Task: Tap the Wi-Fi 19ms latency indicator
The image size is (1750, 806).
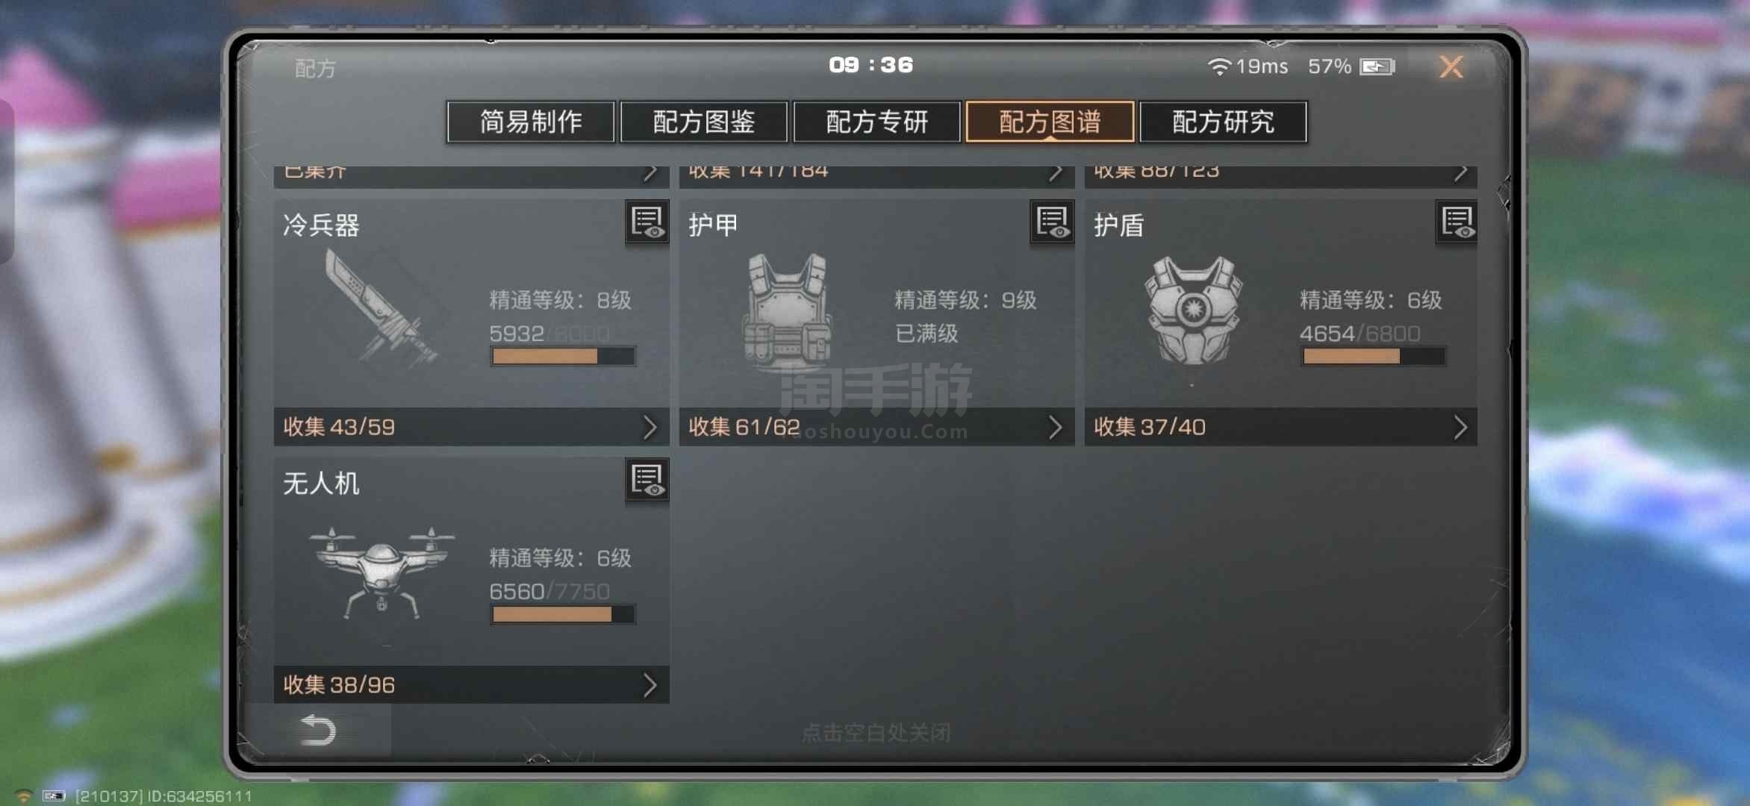Action: (x=1248, y=66)
